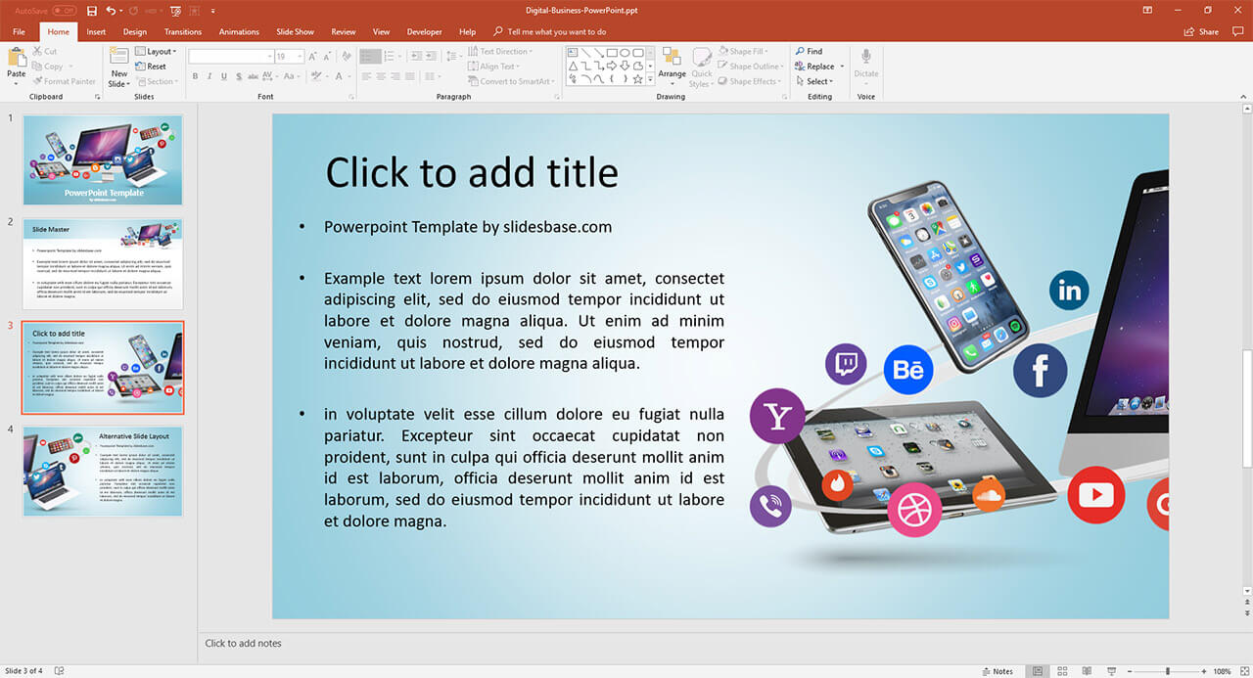Open the File tab

(19, 31)
